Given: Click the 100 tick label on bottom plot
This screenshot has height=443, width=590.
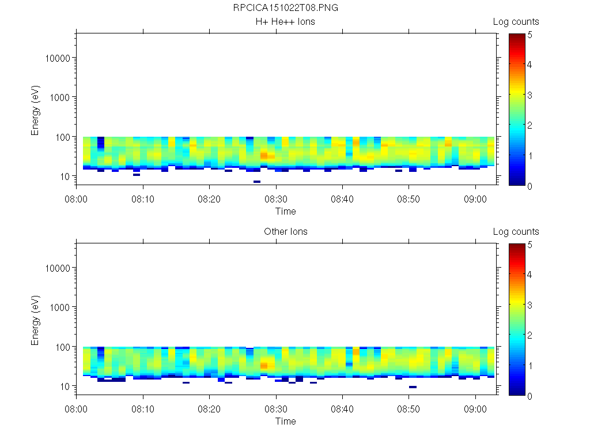Looking at the screenshot, I should (x=62, y=347).
